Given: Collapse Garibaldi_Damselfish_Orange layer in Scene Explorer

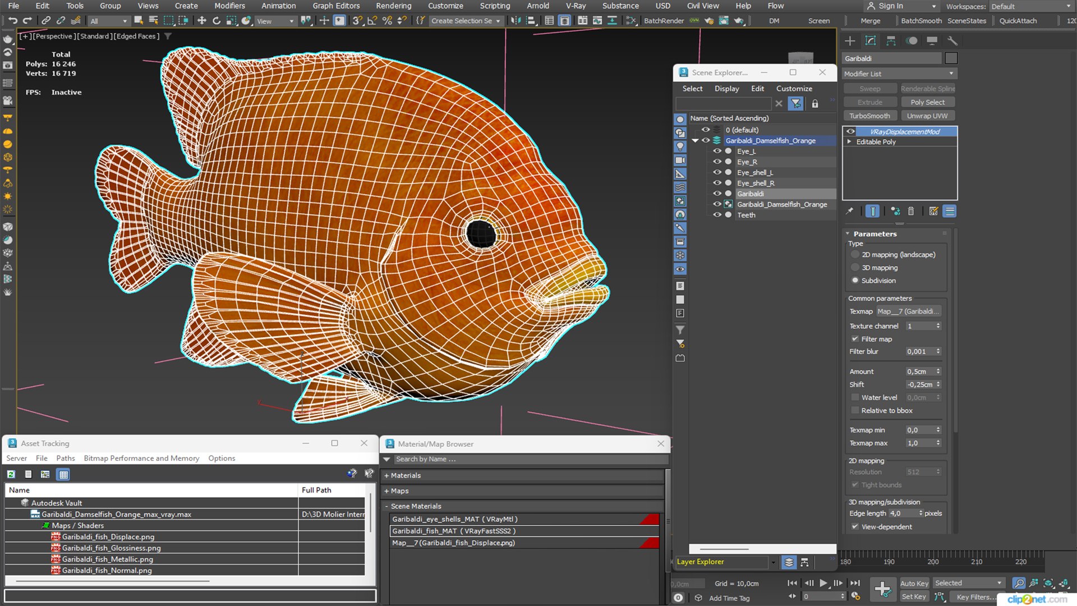Looking at the screenshot, I should pos(695,141).
